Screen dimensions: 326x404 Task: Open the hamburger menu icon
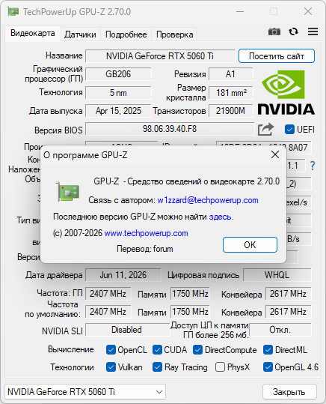313,31
